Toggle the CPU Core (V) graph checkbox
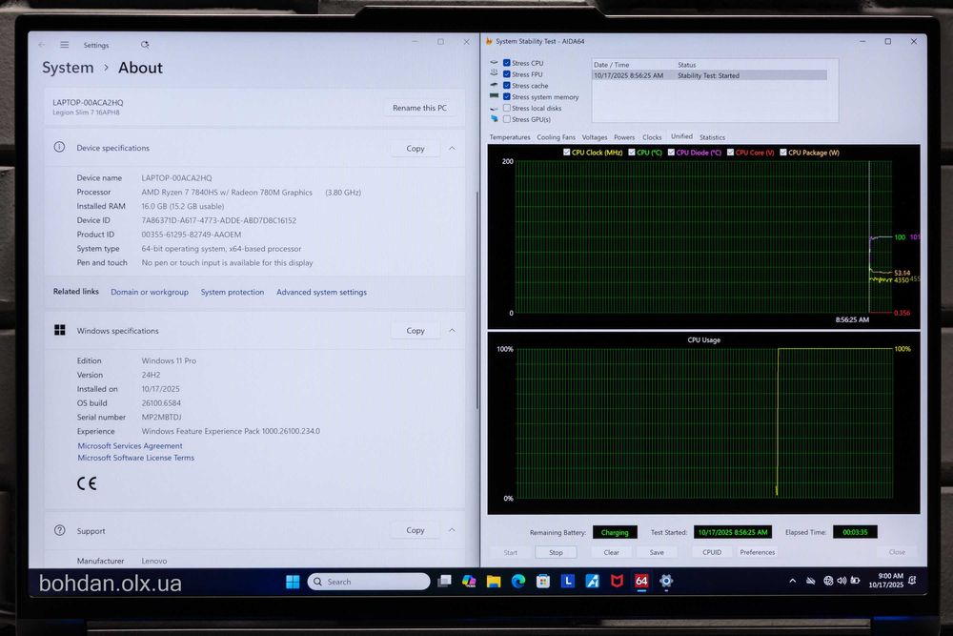Image resolution: width=953 pixels, height=636 pixels. (730, 152)
